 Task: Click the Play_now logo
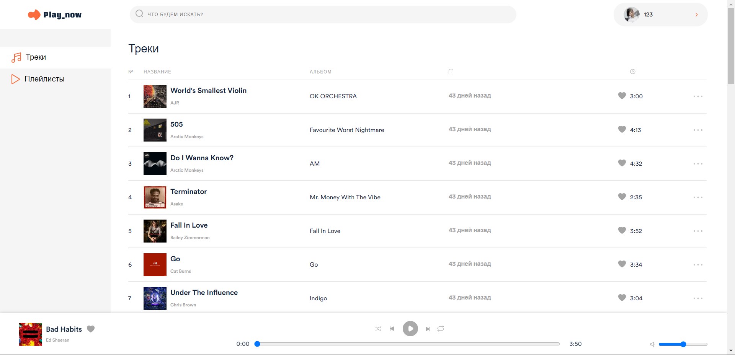[x=55, y=15]
